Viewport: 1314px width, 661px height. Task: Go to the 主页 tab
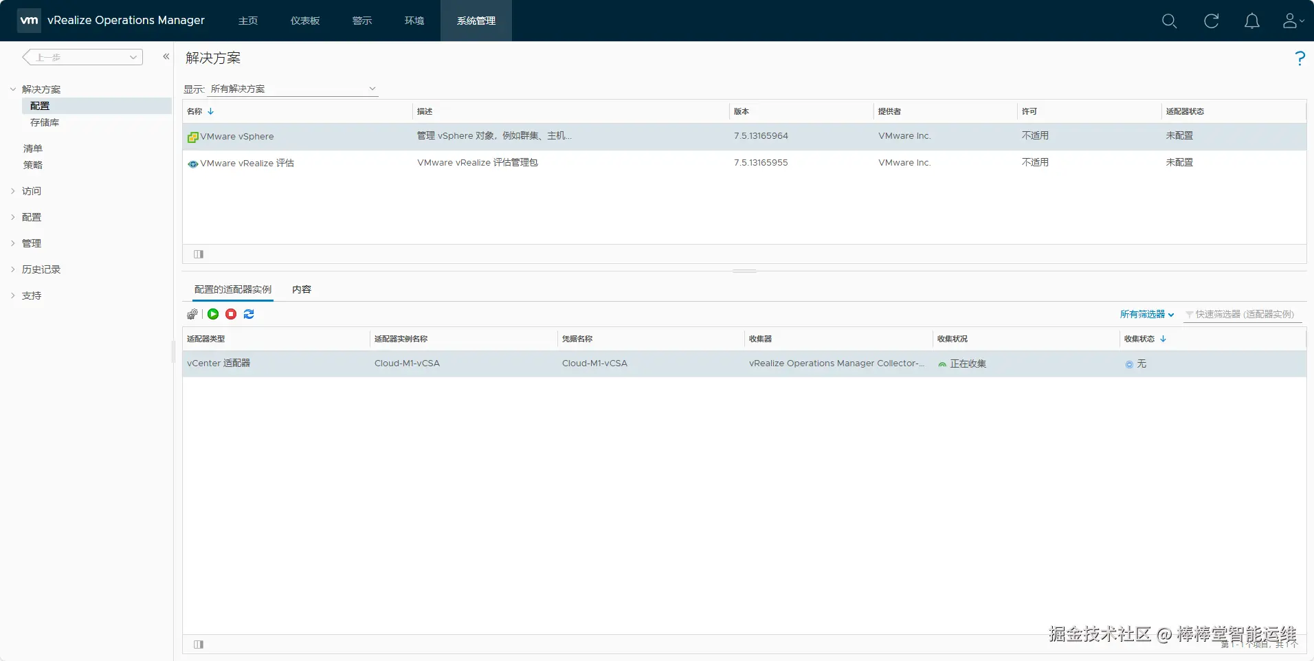pyautogui.click(x=248, y=21)
